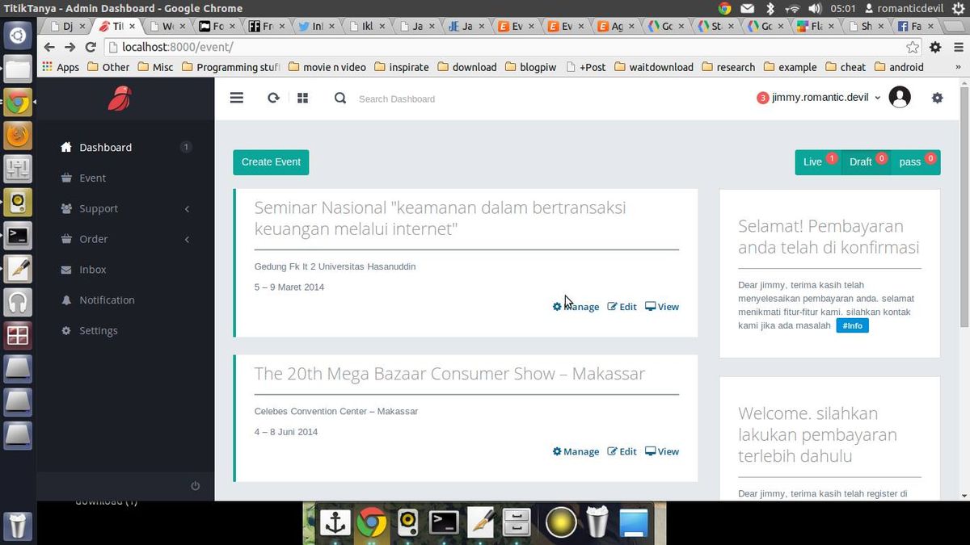The width and height of the screenshot is (970, 545).
Task: Click the #Info tag button
Action: point(852,325)
